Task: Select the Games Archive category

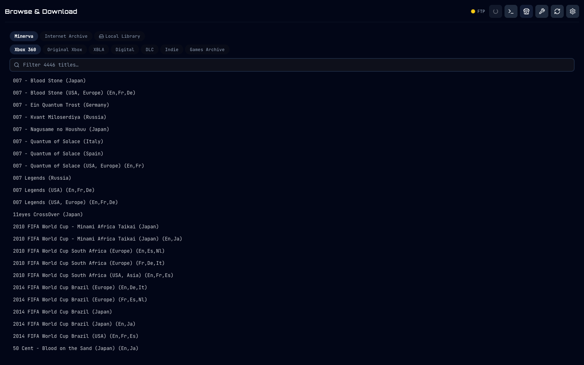Action: [207, 49]
